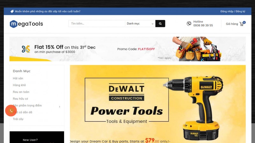Select Hải sản category
This screenshot has height=143, width=255.
coord(18,78)
